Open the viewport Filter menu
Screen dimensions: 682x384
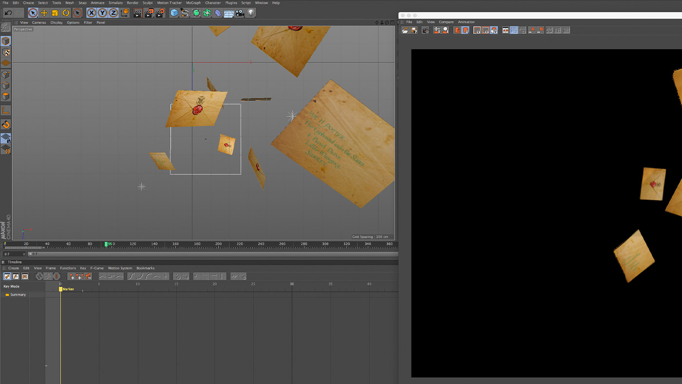point(88,22)
